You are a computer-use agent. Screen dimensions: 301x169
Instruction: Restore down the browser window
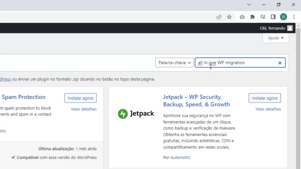279,5
